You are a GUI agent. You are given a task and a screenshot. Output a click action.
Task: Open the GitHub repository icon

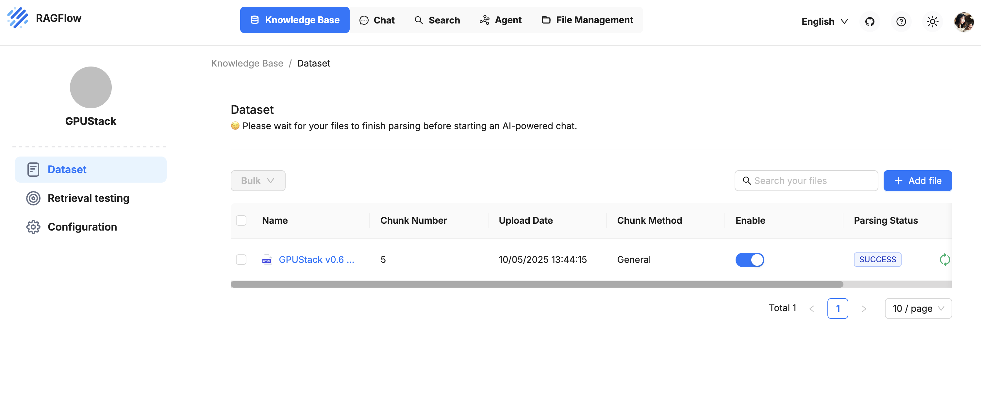click(x=870, y=21)
